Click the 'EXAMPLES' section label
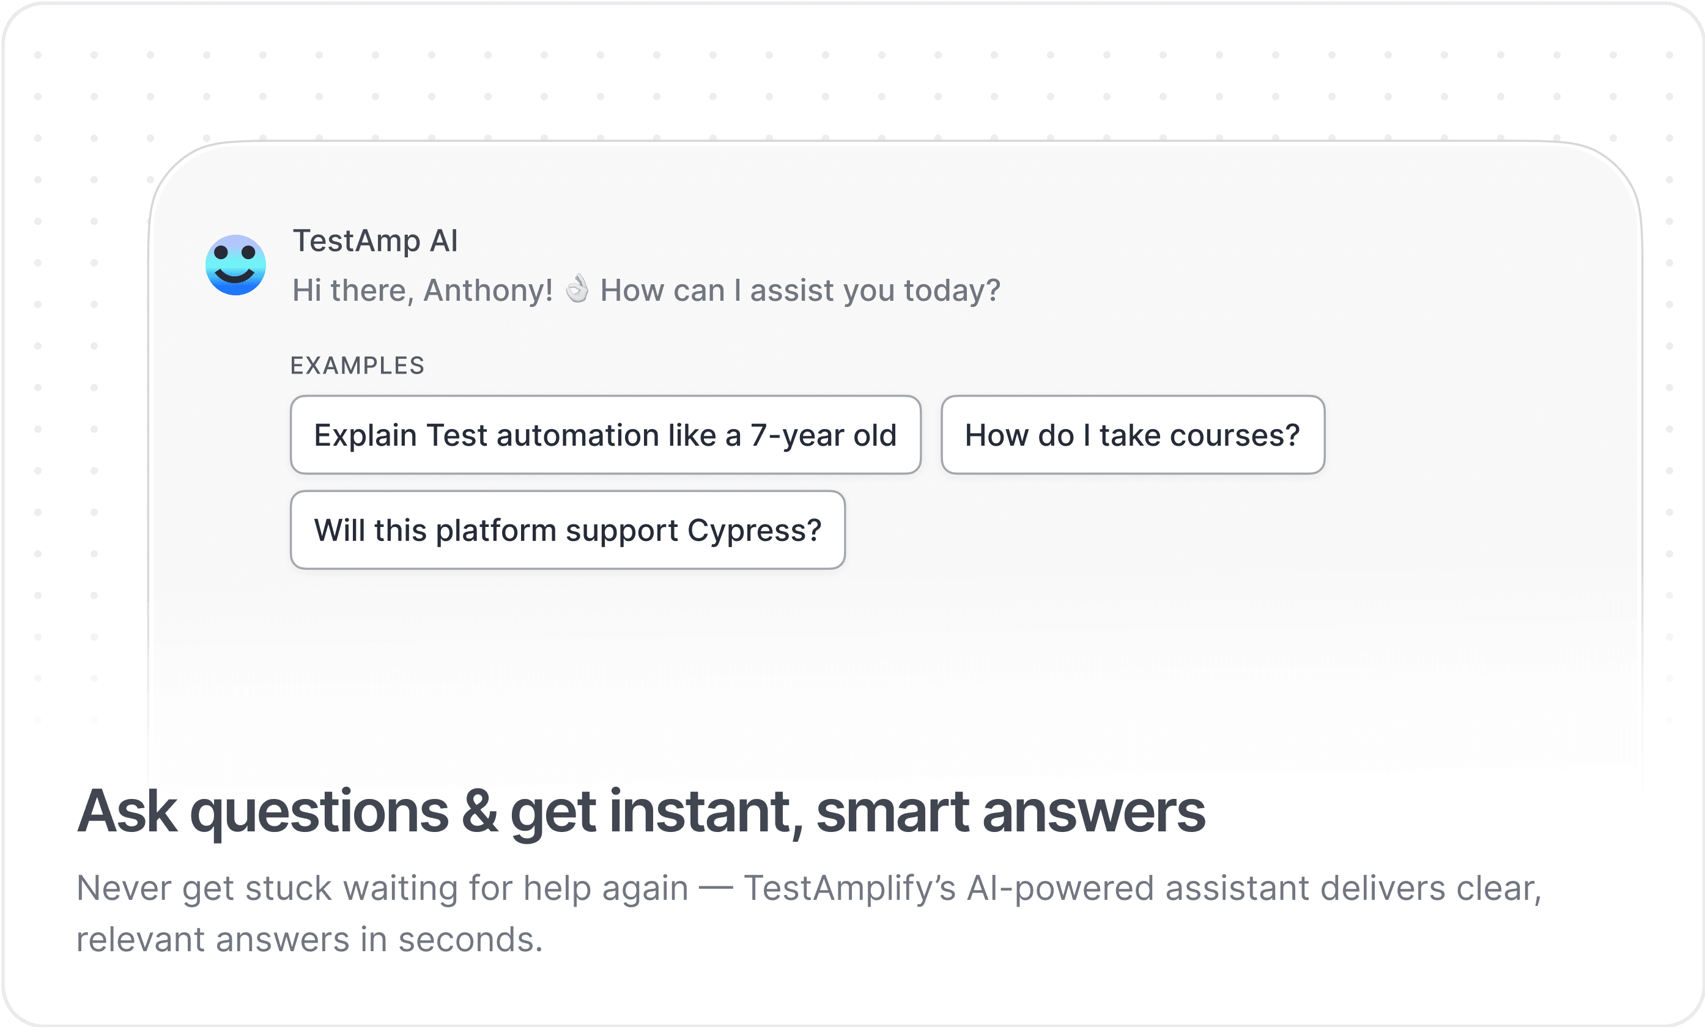Image resolution: width=1705 pixels, height=1027 pixels. (x=357, y=365)
